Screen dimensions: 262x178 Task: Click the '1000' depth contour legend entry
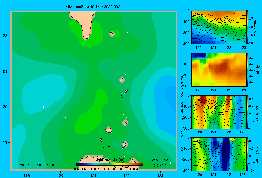[31, 165]
